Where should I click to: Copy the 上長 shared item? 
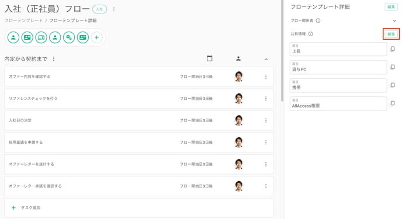tap(392, 49)
